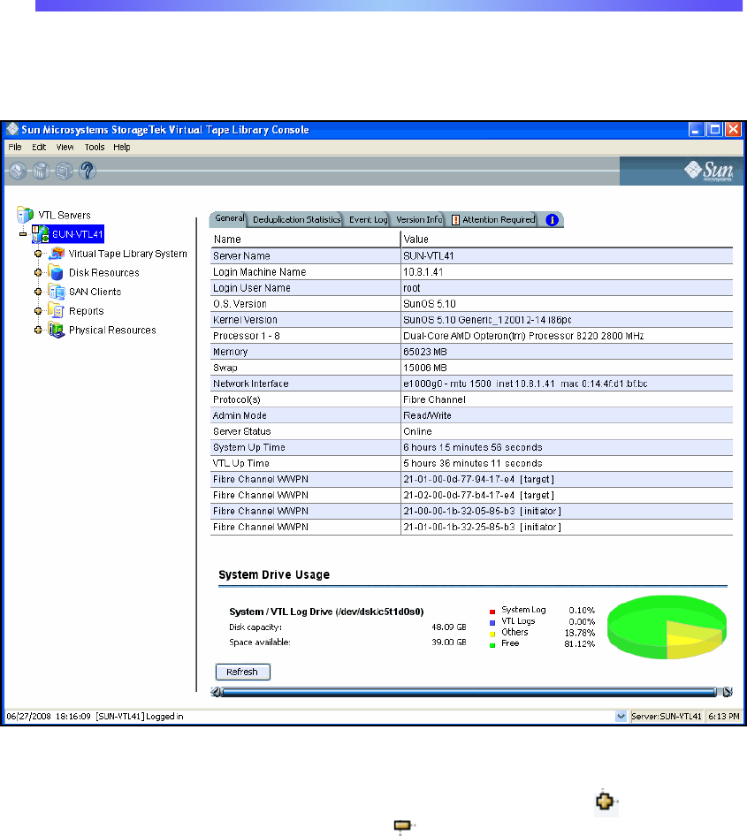Click the SAN Clients icon
The width and height of the screenshot is (747, 836).
coord(57,292)
